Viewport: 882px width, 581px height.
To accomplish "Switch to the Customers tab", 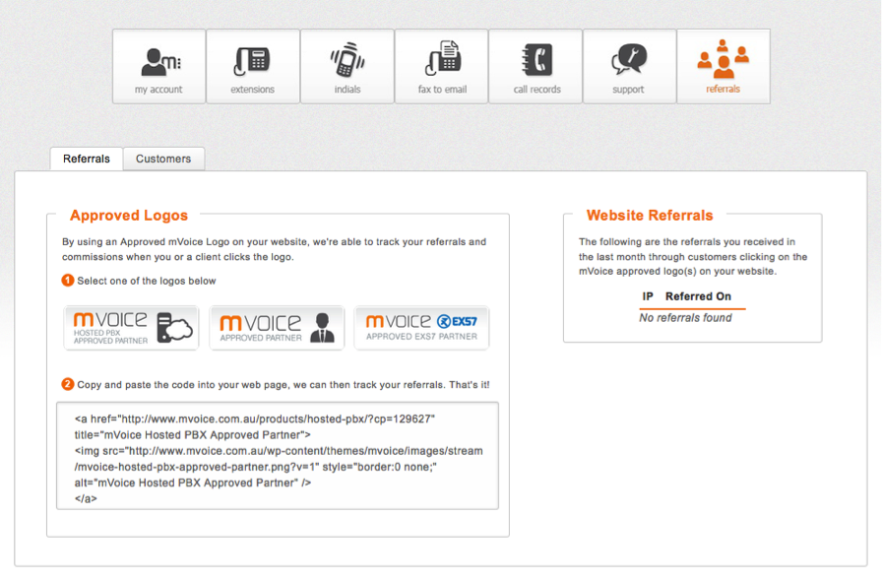I will click(163, 159).
